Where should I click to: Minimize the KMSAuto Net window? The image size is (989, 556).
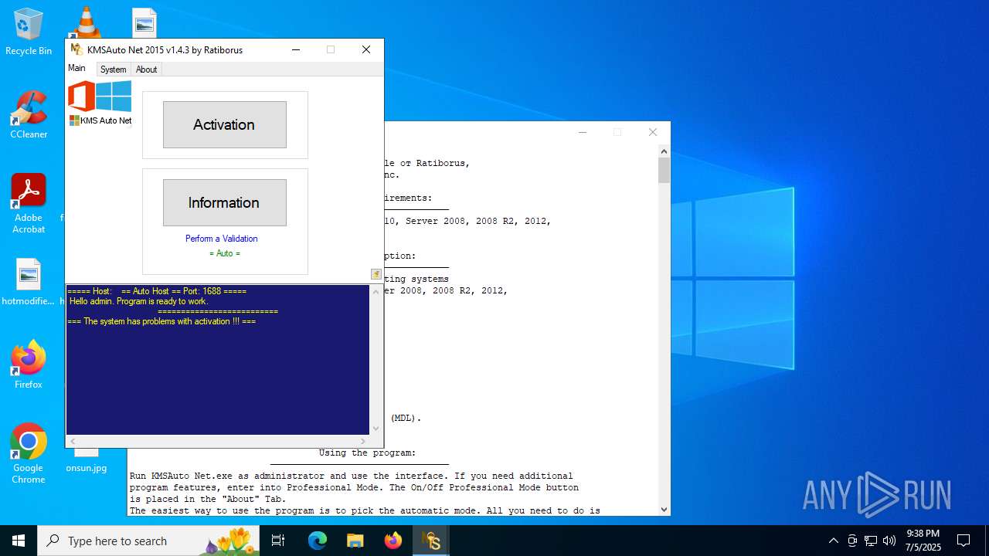(296, 49)
